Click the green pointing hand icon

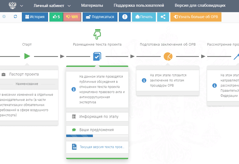point(97,34)
